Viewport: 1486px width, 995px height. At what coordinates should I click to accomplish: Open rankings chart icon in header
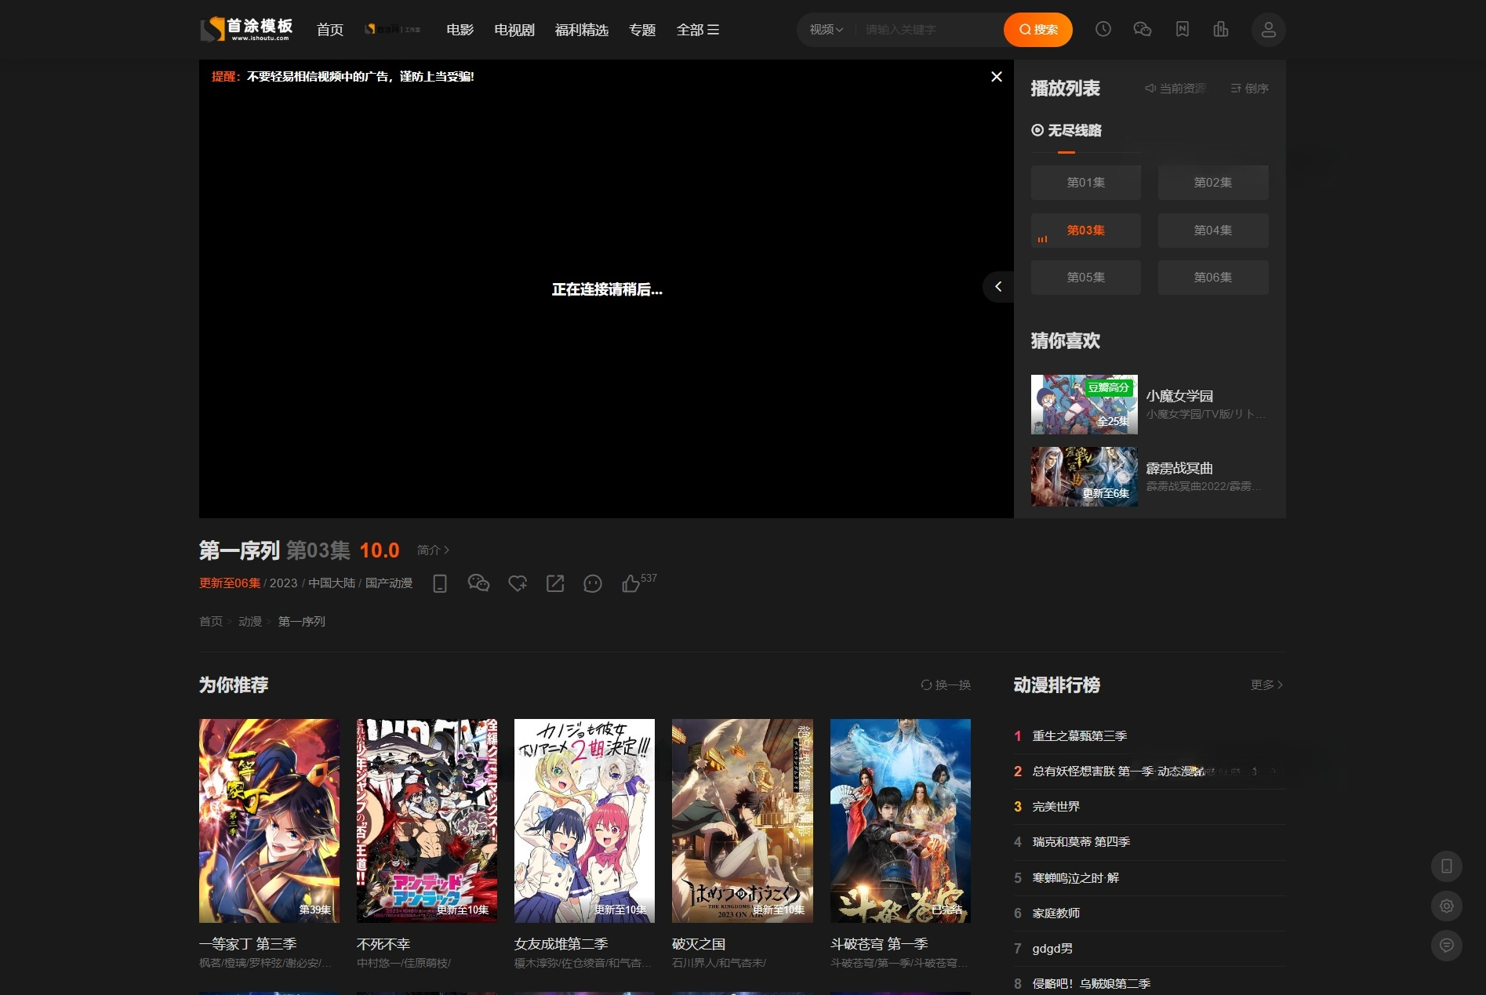pyautogui.click(x=1221, y=29)
